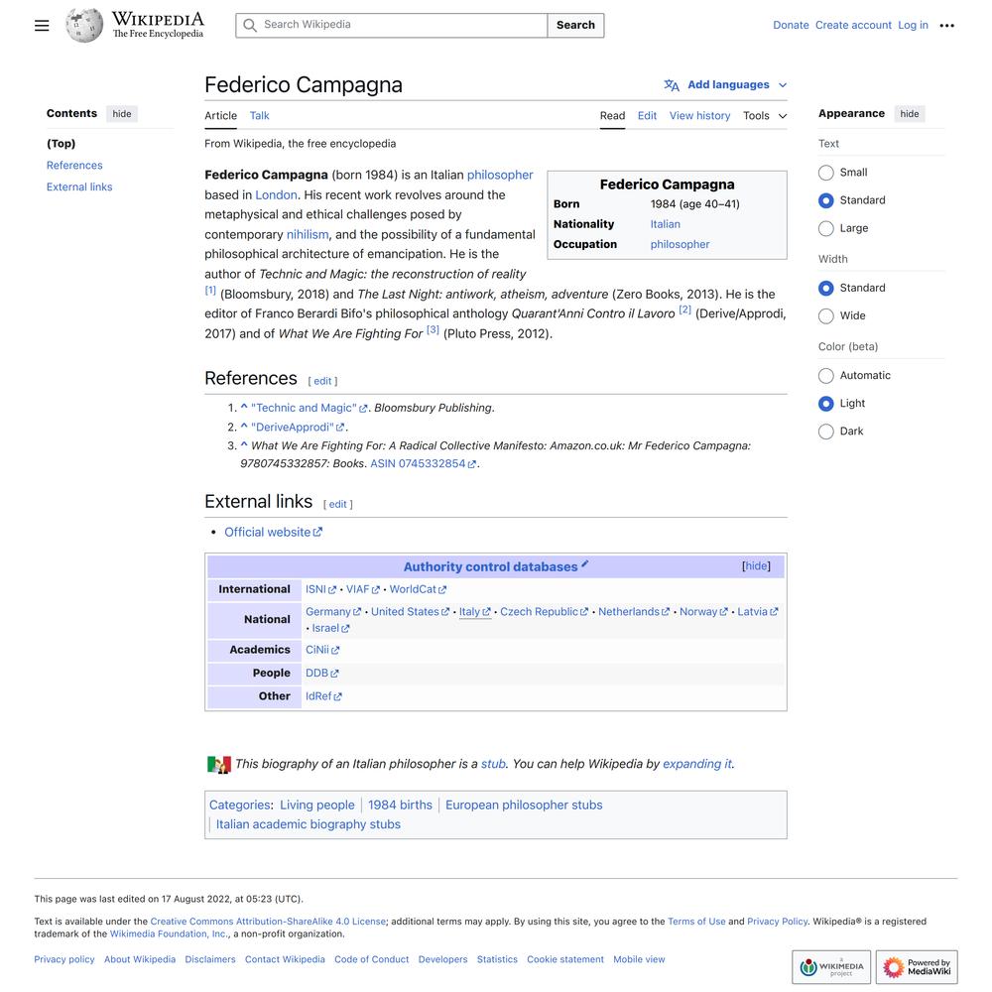Screen dimensions: 992x992
Task: Open the DDB people link
Action: 322,674
